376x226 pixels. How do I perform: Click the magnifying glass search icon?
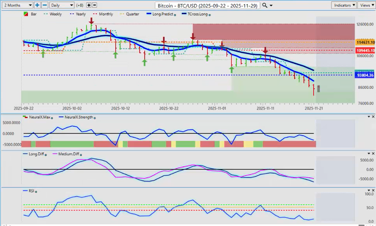[x=265, y=5]
